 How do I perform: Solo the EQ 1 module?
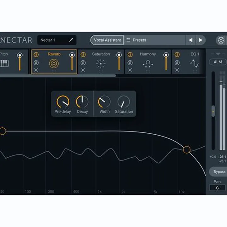point(177,63)
